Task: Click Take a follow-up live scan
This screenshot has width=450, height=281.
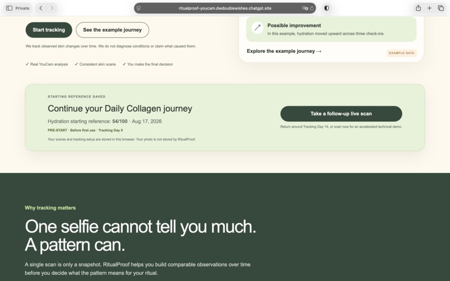Action: click(341, 114)
